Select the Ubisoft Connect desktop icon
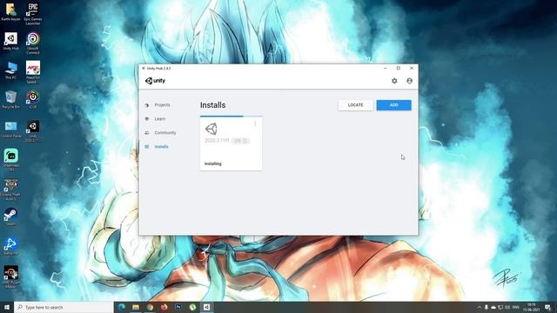This screenshot has height=313, width=557. click(x=33, y=43)
